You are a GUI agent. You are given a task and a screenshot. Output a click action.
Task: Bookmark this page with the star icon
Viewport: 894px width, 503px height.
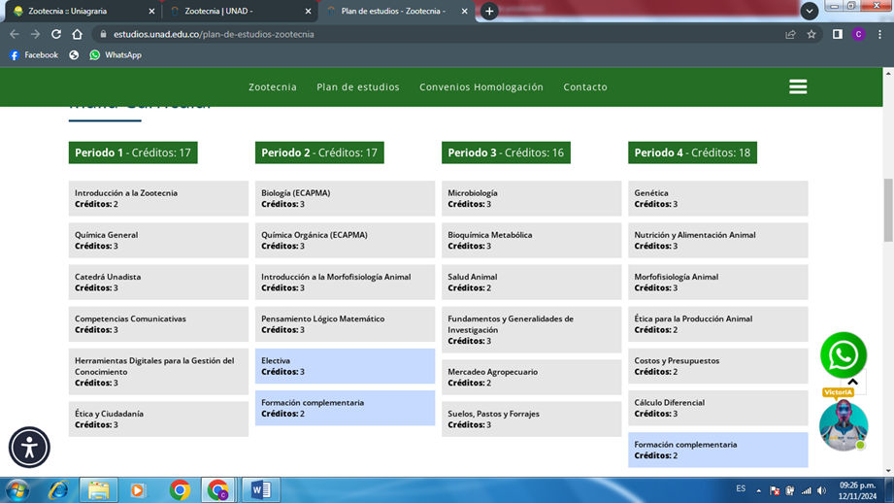(811, 34)
